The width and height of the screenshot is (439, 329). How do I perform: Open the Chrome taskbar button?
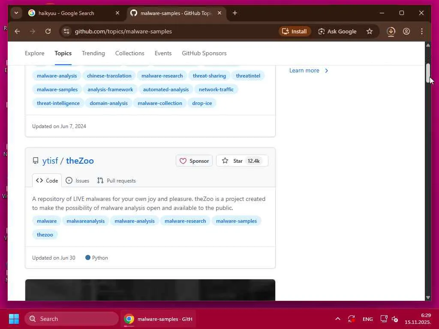(159, 319)
